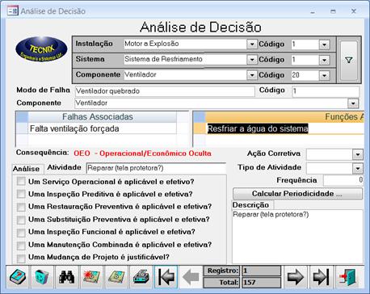Click the form icon in title bar
This screenshot has width=370, height=294.
[12, 11]
